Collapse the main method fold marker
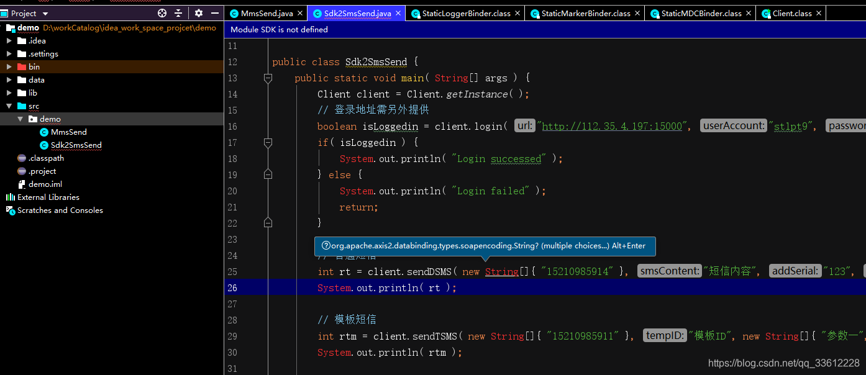 coord(268,78)
